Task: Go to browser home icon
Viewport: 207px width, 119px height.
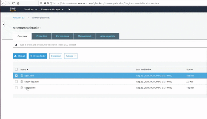Action: [18, 3]
